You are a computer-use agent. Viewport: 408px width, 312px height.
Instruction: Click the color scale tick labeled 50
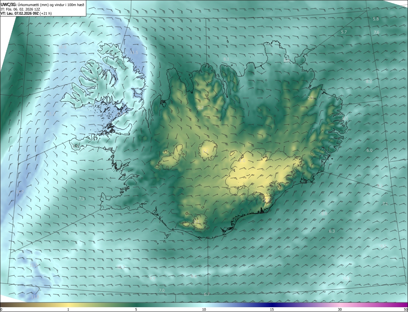(405, 309)
